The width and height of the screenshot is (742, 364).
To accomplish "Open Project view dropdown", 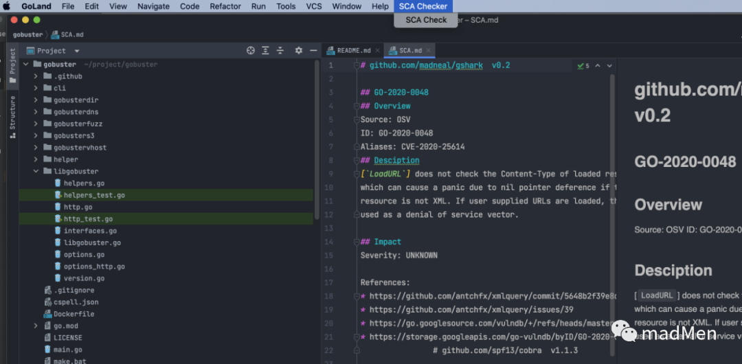I will [x=77, y=51].
